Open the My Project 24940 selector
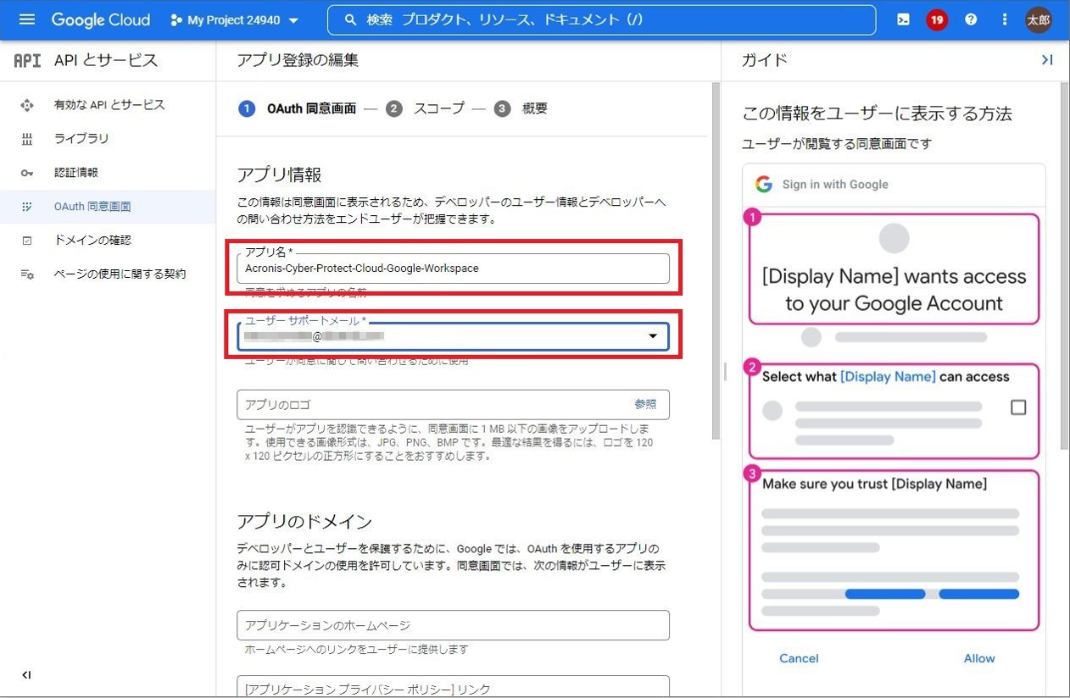The image size is (1070, 698). point(235,19)
